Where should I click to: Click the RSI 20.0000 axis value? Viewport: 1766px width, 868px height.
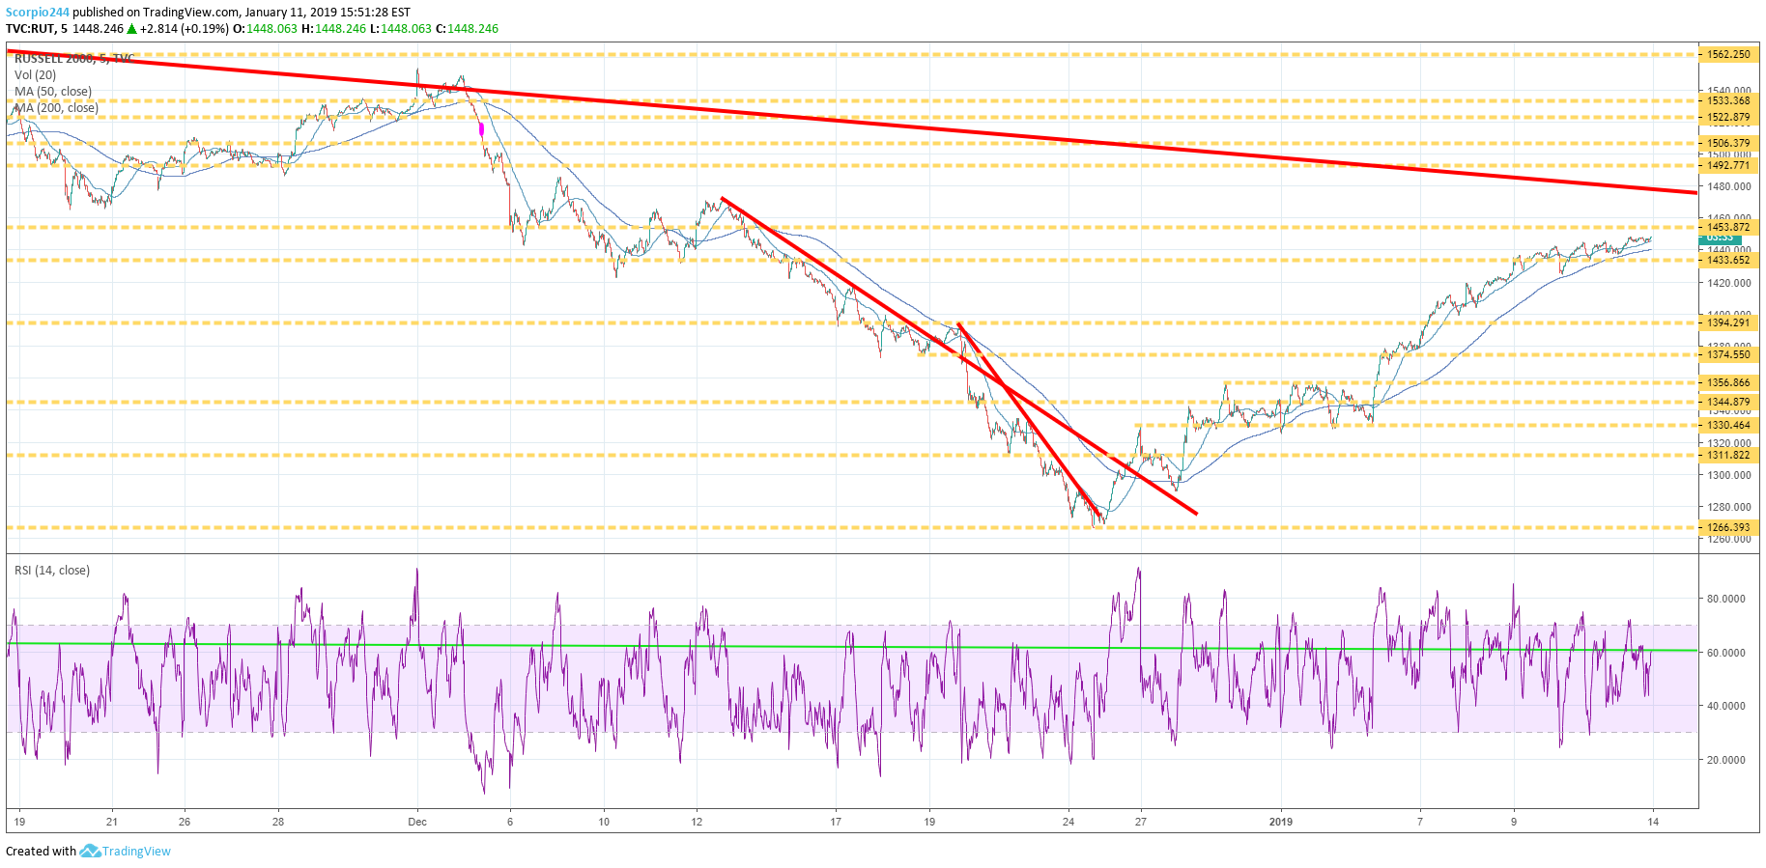[1725, 760]
